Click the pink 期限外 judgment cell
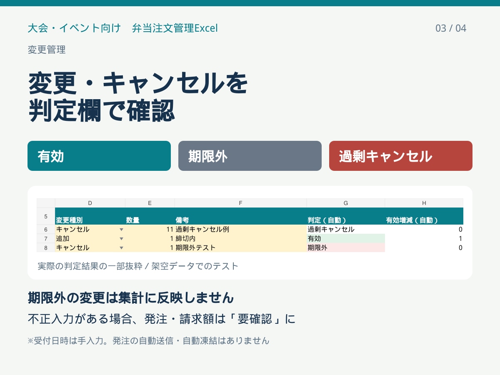 [x=346, y=248]
